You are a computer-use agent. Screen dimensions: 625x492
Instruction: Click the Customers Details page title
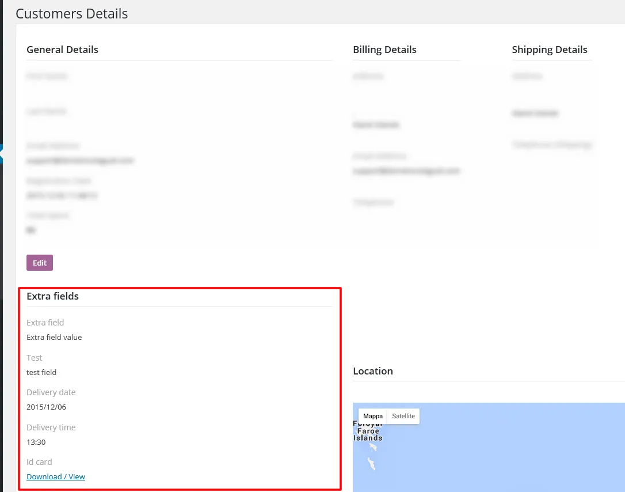(x=71, y=13)
